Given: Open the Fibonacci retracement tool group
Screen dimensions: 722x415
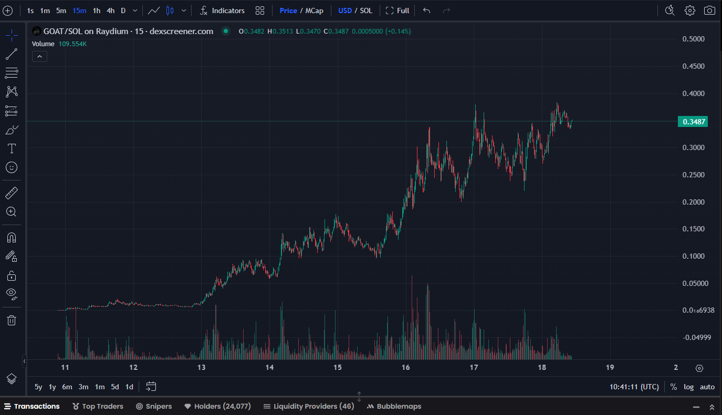Looking at the screenshot, I should pyautogui.click(x=12, y=73).
